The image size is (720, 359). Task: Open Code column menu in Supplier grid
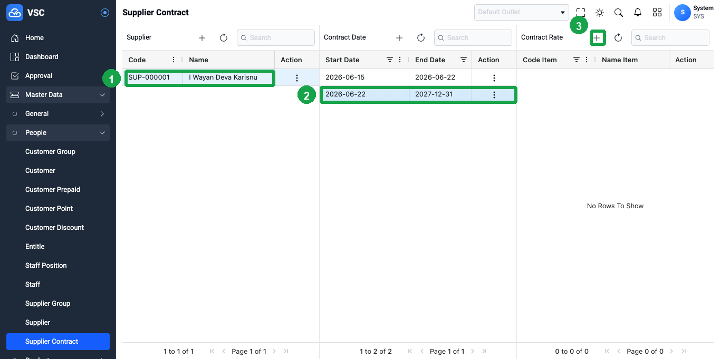pos(174,60)
